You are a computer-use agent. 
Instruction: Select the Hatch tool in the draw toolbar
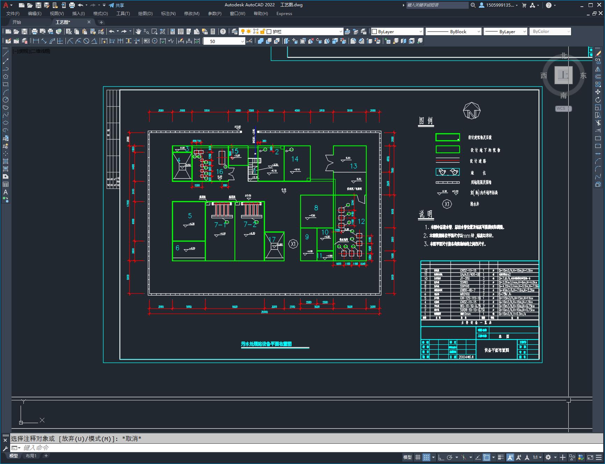[x=6, y=161]
